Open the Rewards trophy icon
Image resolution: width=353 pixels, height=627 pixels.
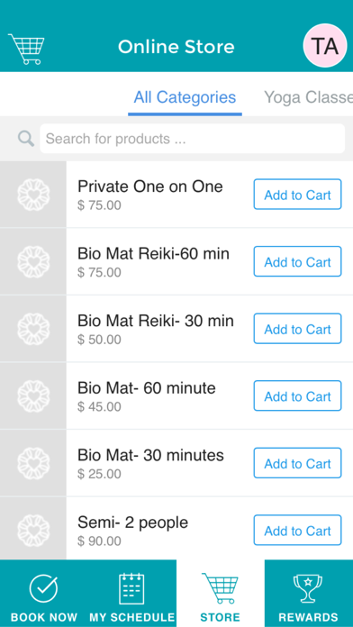(308, 588)
